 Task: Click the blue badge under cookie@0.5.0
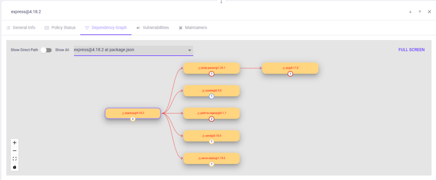pos(211,96)
